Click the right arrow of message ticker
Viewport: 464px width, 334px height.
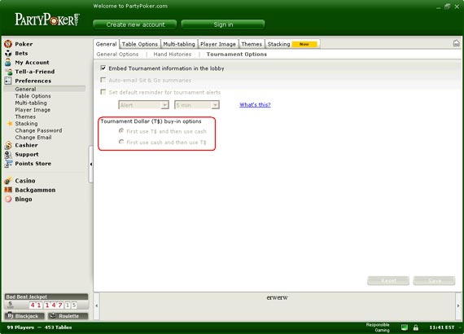[x=458, y=305]
